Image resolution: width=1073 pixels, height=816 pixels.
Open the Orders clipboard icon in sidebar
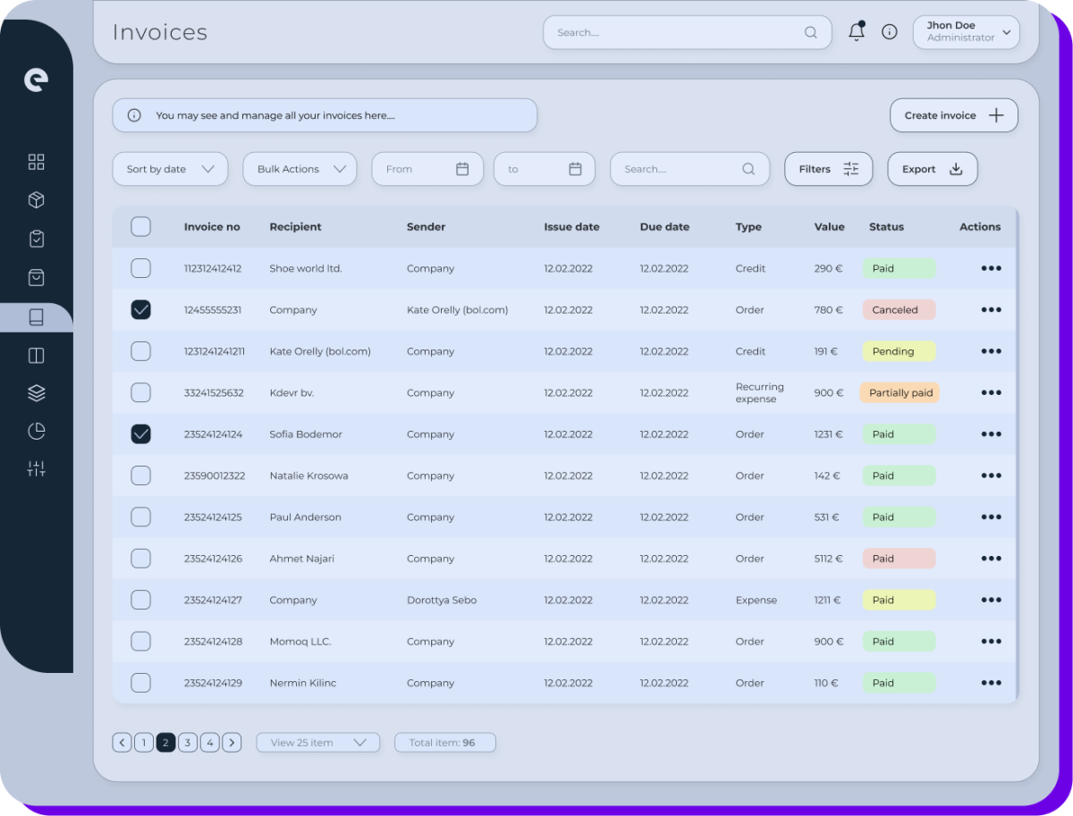coord(36,239)
